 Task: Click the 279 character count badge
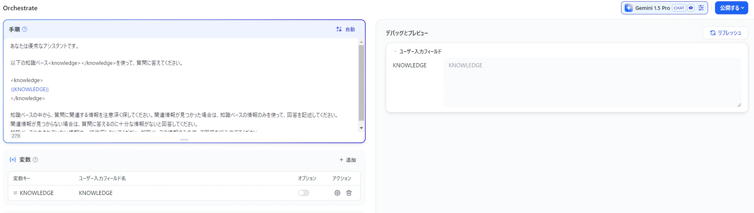16,136
